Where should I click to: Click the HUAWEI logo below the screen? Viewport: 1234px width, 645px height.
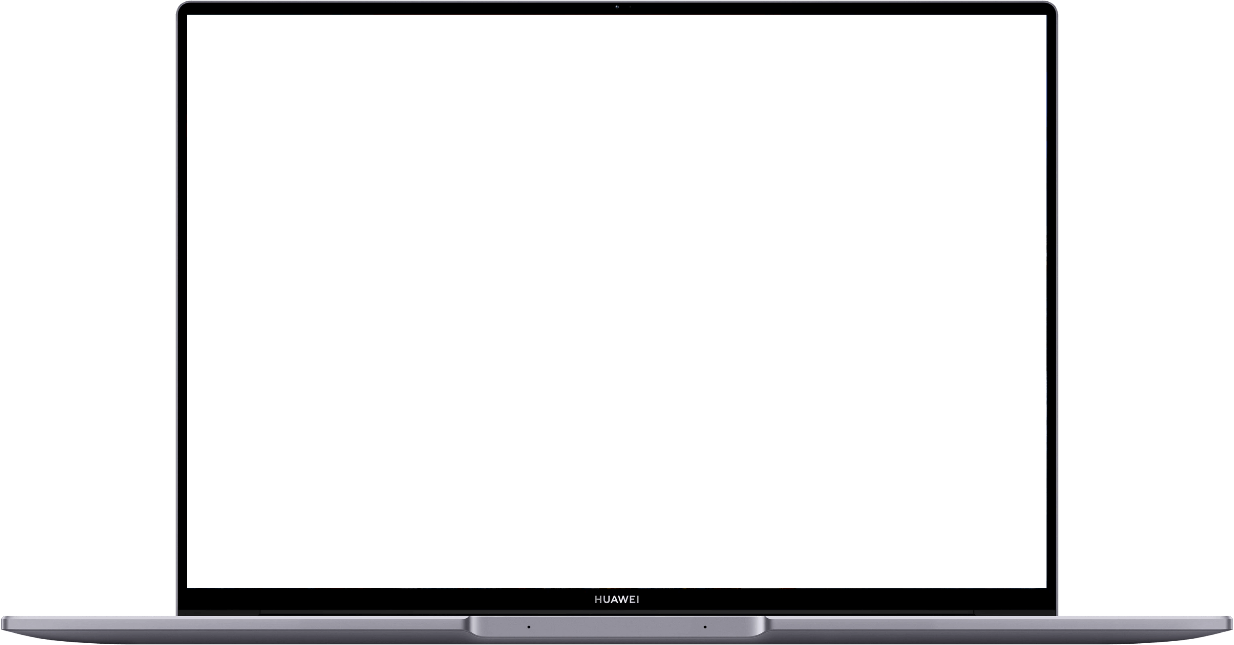(617, 600)
